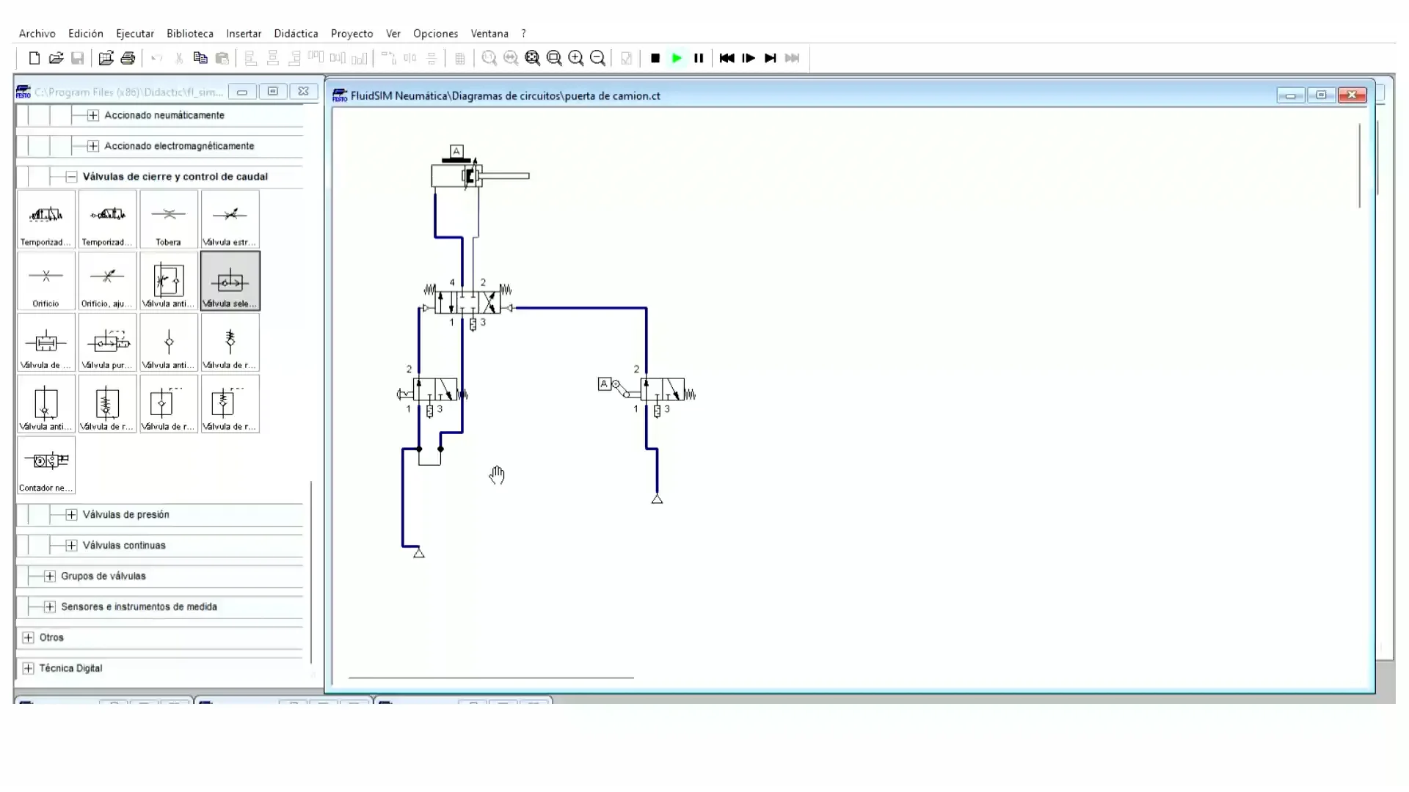Screen dimensions: 1409x792
Task: Expand Válvulas de presión node
Action: (71, 515)
